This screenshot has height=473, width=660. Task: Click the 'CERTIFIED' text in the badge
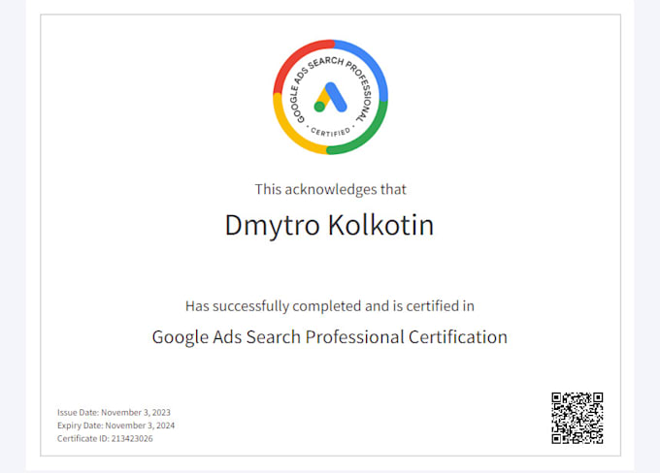[x=331, y=132]
